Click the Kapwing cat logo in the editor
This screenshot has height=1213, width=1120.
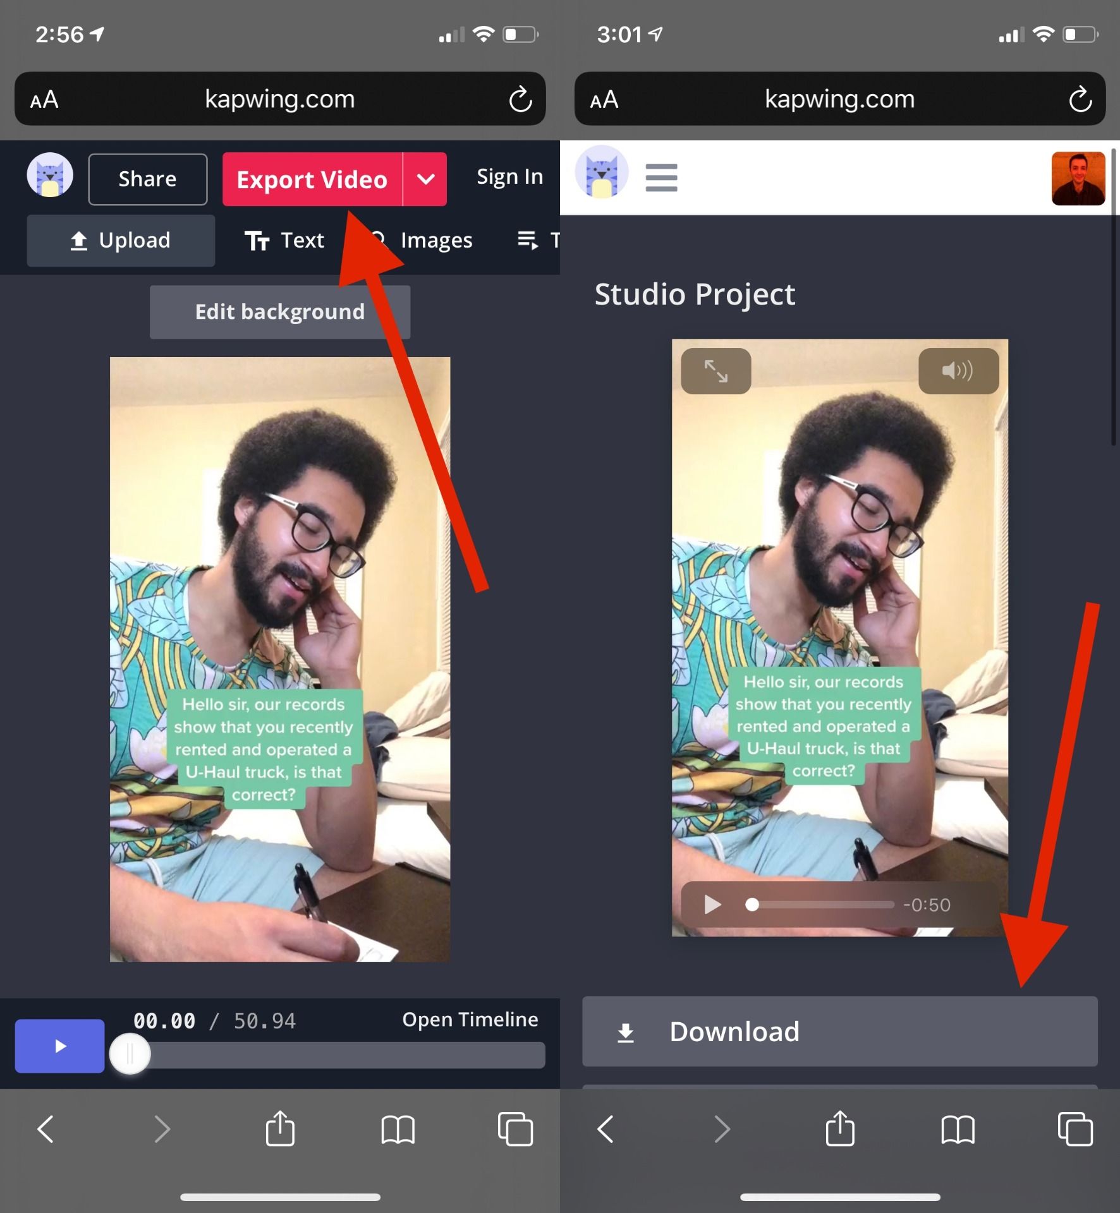coord(50,176)
